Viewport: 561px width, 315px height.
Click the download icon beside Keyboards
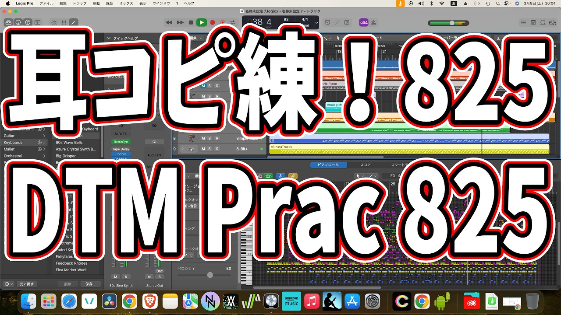coord(39,143)
